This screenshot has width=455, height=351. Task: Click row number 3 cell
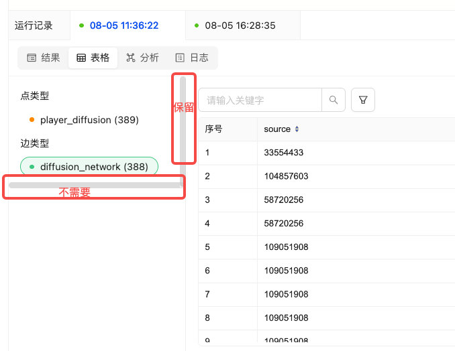tap(227, 200)
